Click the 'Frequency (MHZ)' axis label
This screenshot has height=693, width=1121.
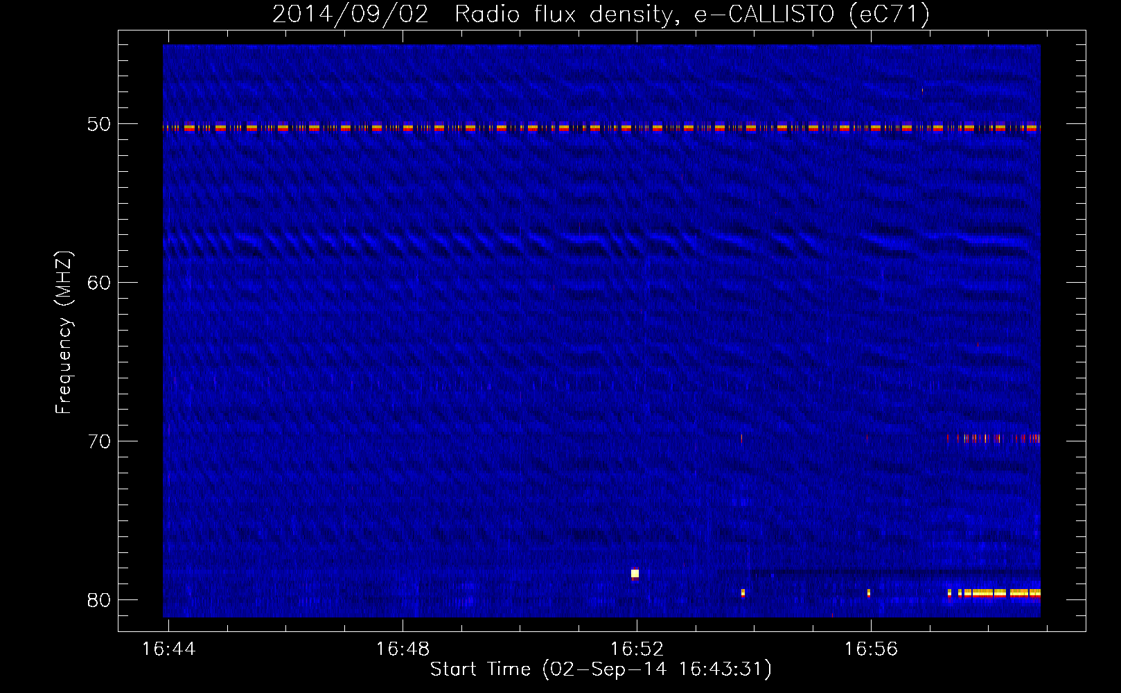pyautogui.click(x=64, y=333)
